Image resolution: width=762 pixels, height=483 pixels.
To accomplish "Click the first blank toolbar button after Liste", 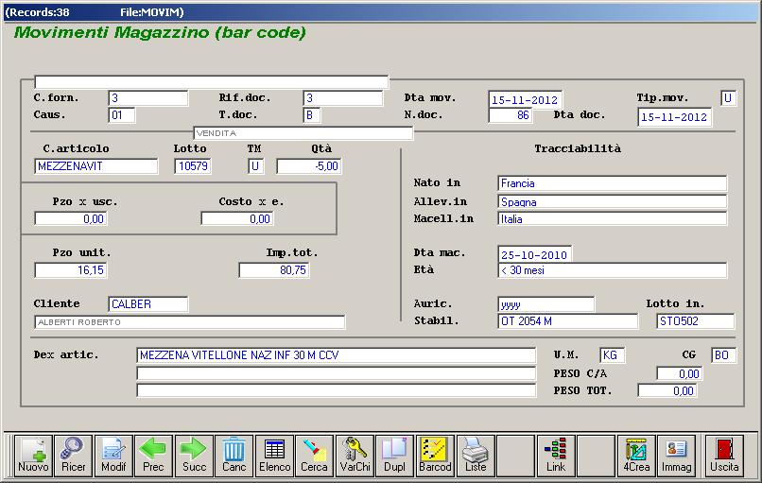I will point(515,455).
